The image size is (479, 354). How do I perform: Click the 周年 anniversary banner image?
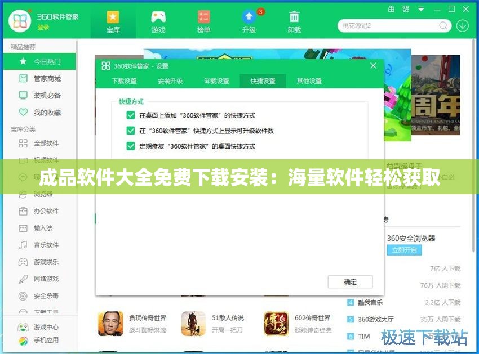coord(435,95)
